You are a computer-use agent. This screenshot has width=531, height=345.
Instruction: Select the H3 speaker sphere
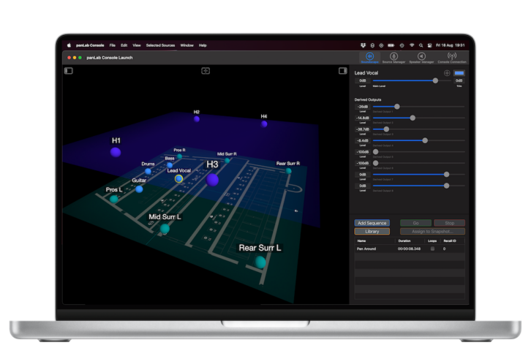(x=212, y=179)
